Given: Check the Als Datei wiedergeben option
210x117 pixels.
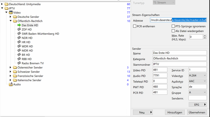Looking at the screenshot, I should [x=173, y=31].
